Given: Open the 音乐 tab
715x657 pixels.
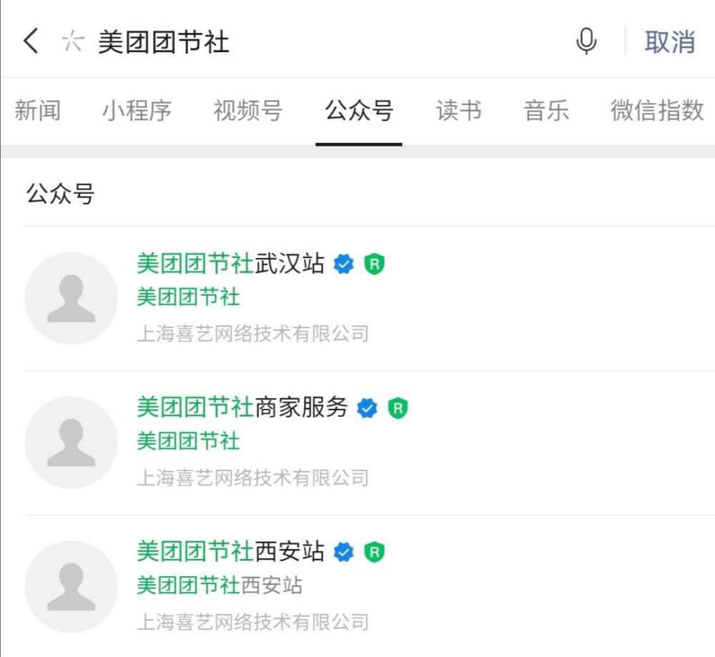Looking at the screenshot, I should (546, 111).
